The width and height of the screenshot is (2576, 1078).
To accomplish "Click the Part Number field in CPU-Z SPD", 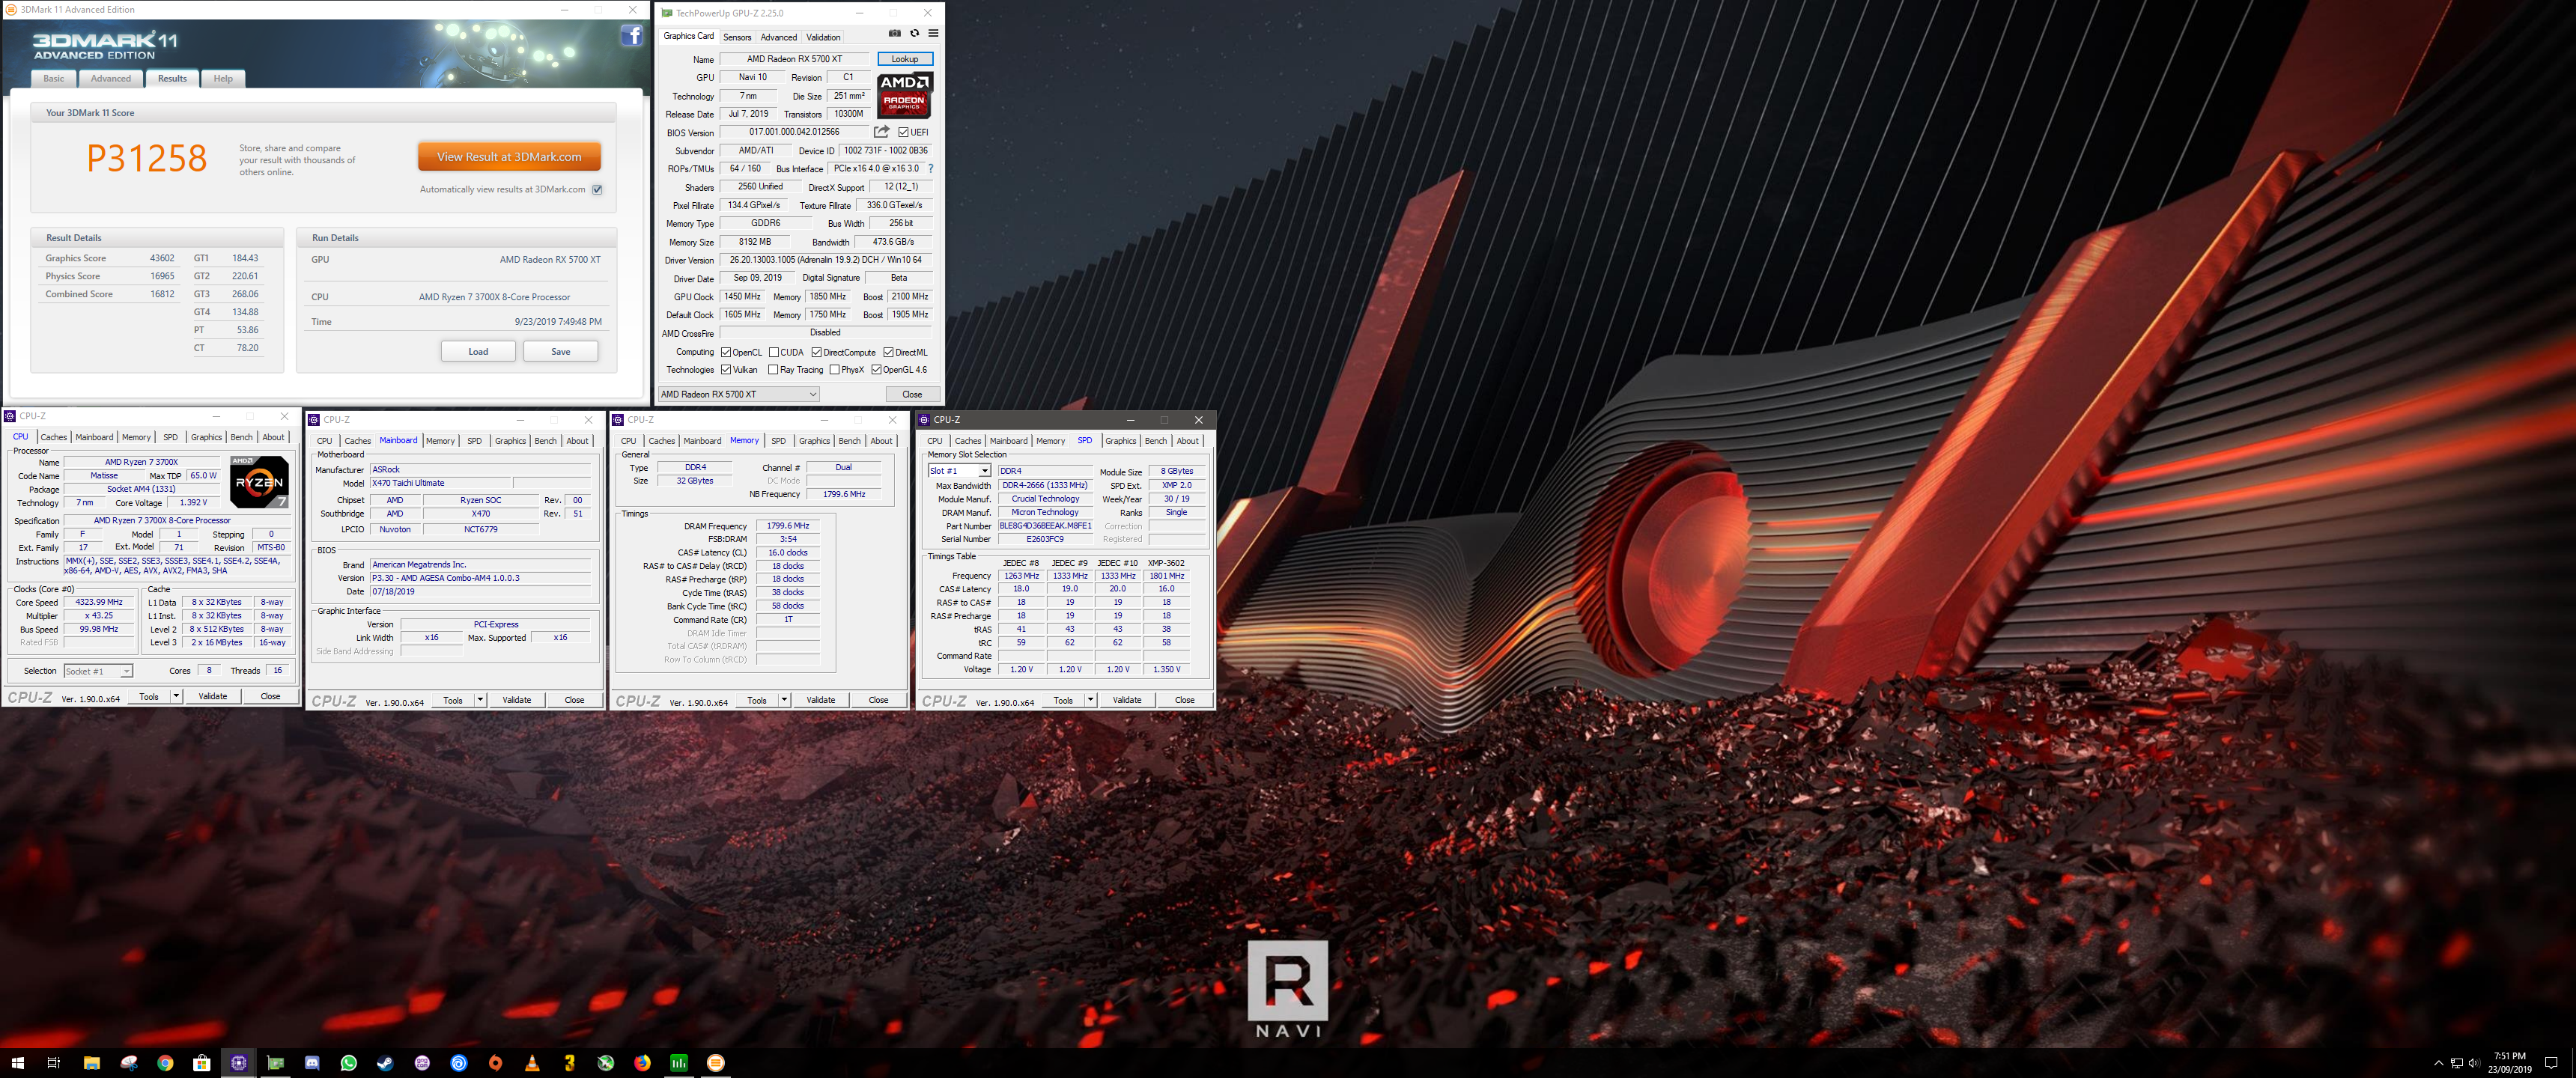I will tap(1045, 526).
